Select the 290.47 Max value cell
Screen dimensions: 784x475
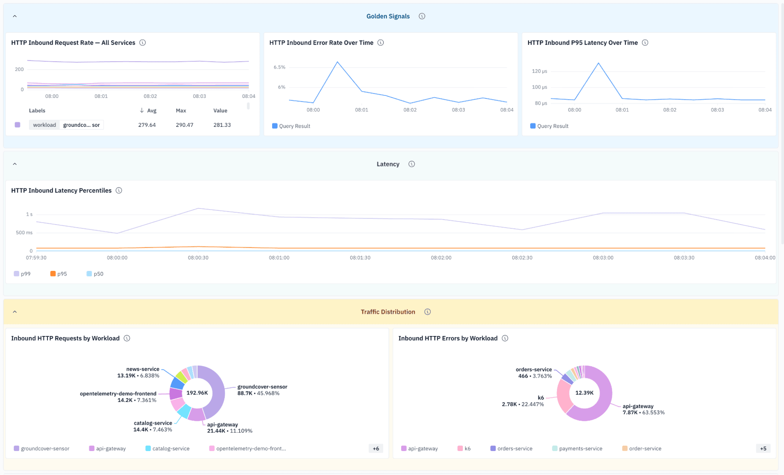(x=185, y=125)
